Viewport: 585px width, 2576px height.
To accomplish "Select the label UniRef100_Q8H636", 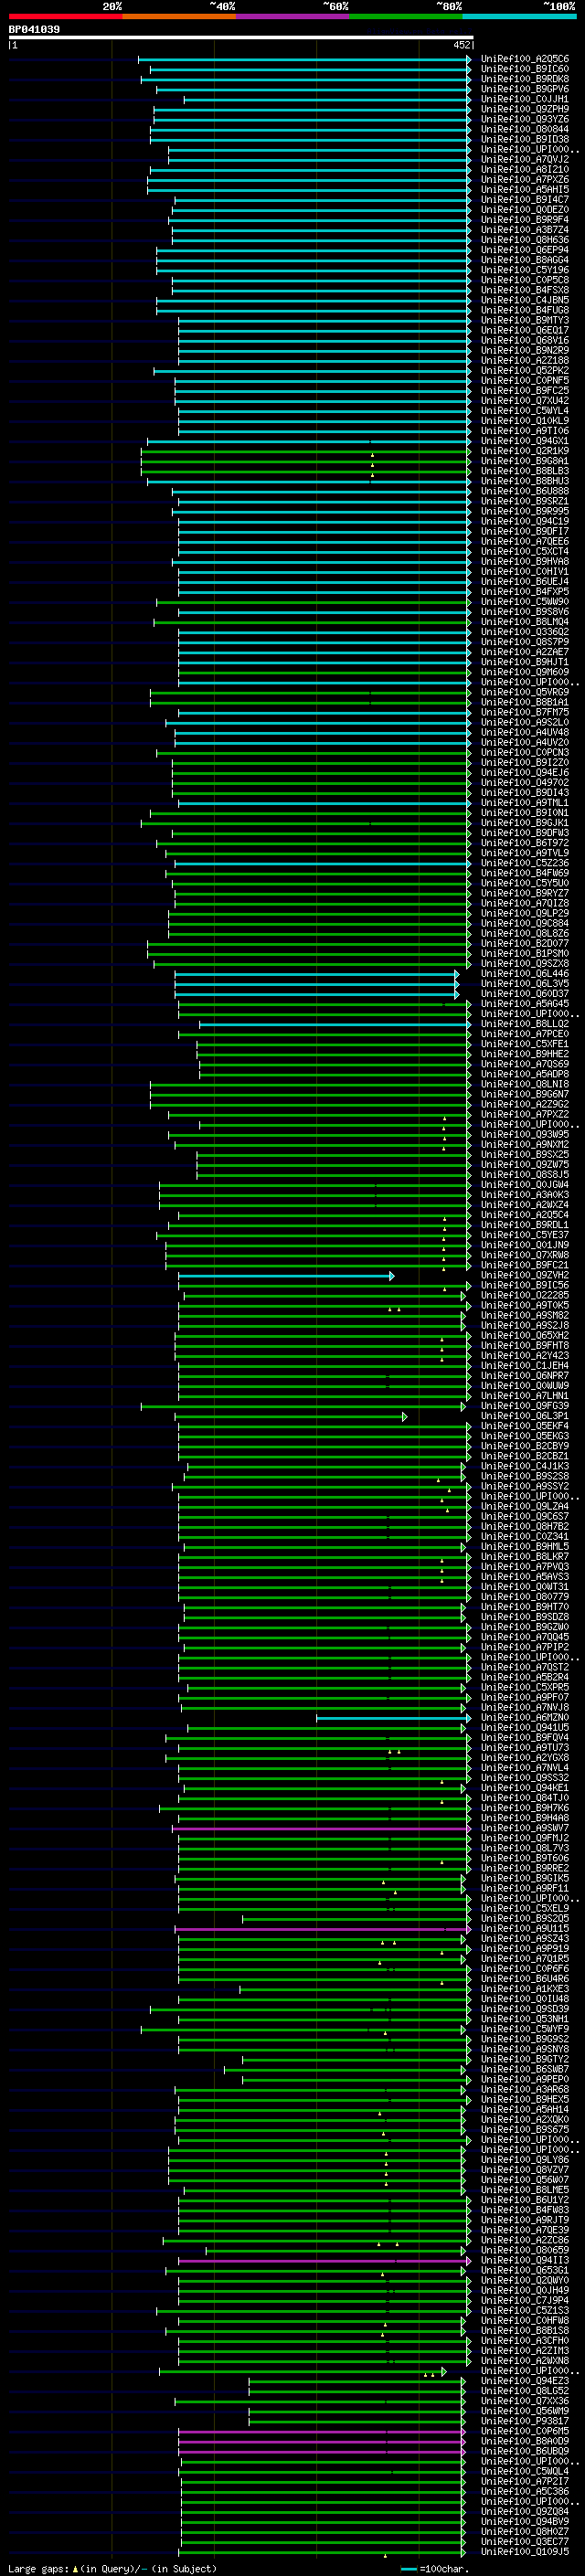I will pyautogui.click(x=525, y=241).
